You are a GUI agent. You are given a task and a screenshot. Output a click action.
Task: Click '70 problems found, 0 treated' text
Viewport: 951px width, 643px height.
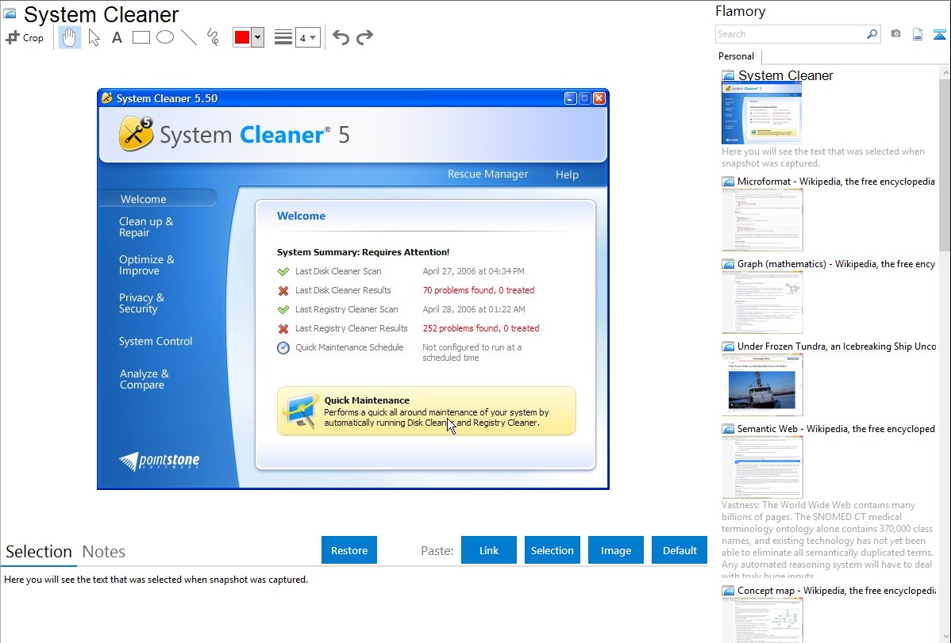click(x=479, y=290)
